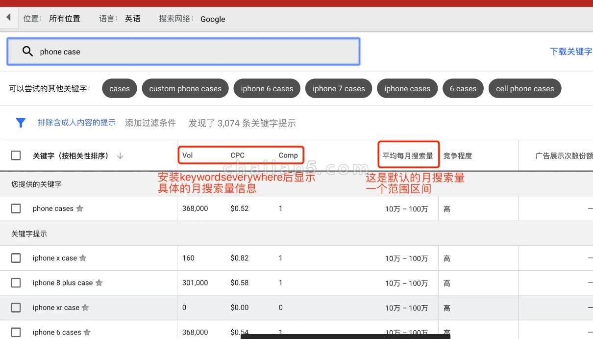Open the location setting '所有位置'

(64, 19)
